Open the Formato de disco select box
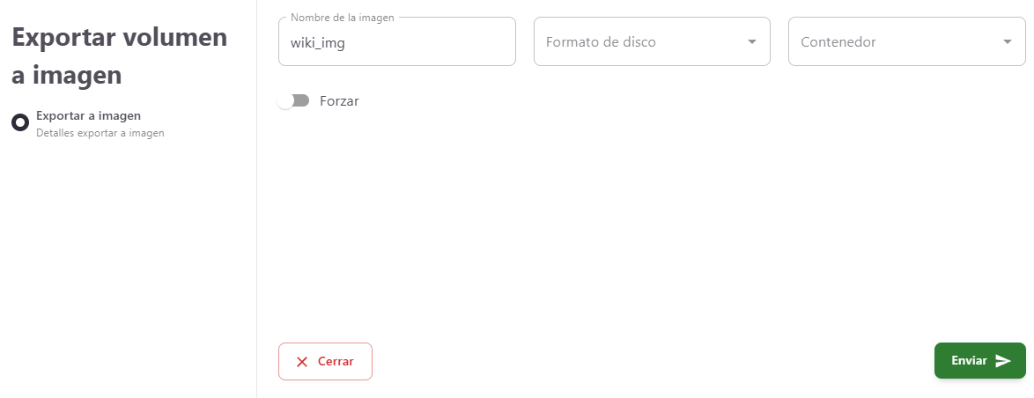 (x=652, y=41)
